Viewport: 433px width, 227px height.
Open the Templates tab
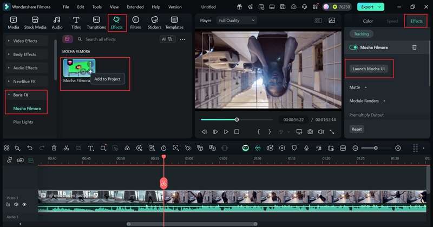(174, 23)
